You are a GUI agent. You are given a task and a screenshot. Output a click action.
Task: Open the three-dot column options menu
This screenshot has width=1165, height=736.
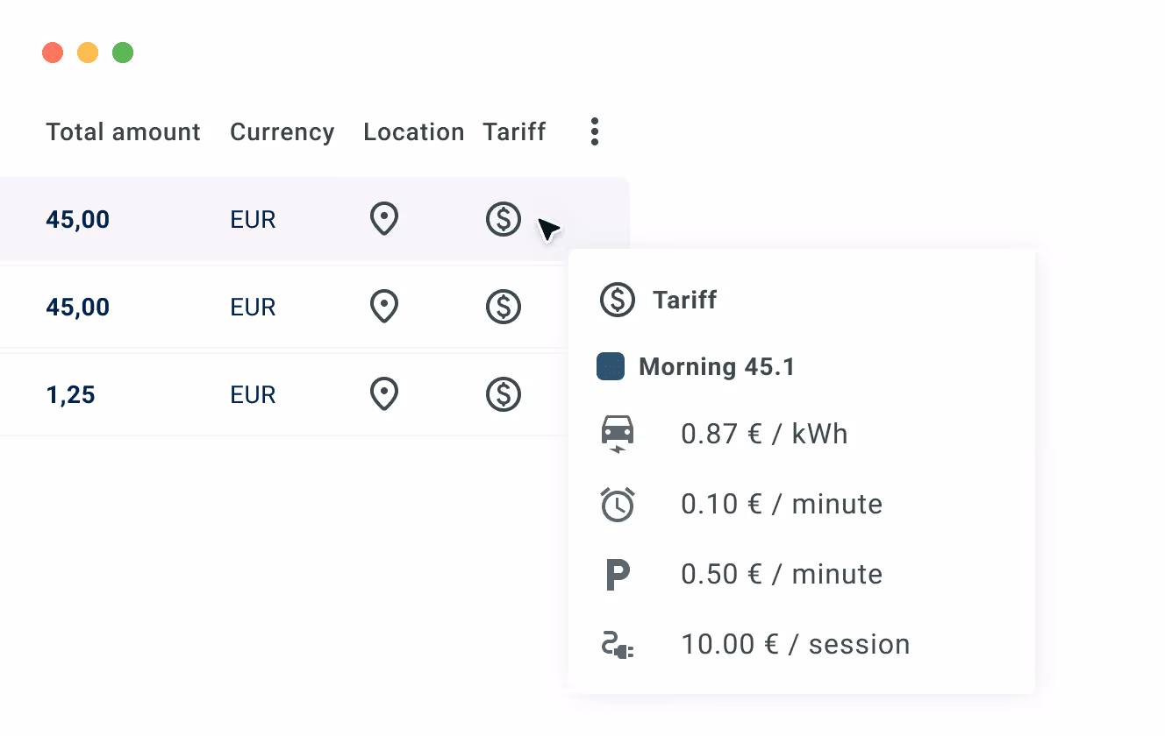594,131
